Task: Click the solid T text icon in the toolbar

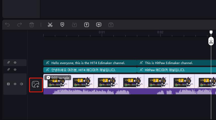Action: pyautogui.click(x=87, y=25)
